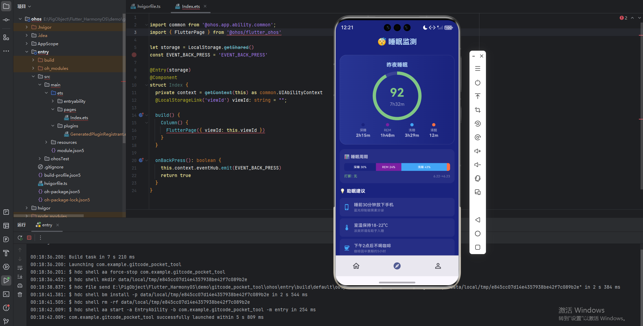This screenshot has height=326, width=643.
Task: Expand the resources folder
Action: point(46,142)
